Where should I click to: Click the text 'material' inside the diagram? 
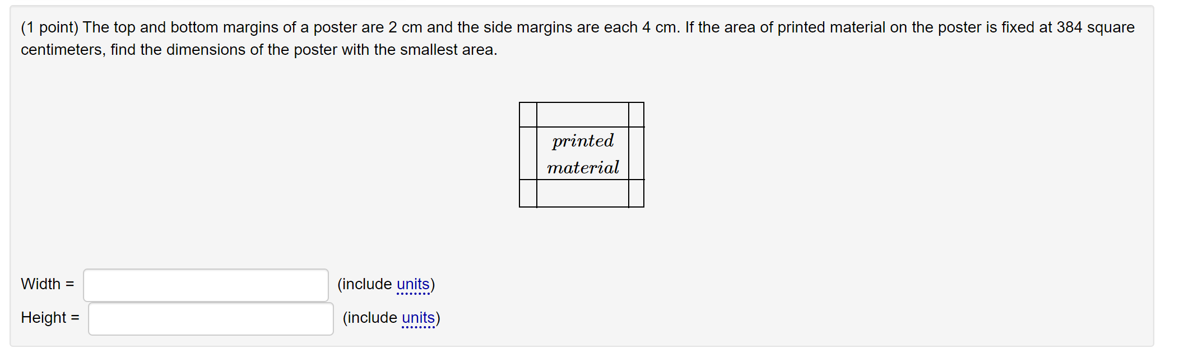tap(583, 167)
